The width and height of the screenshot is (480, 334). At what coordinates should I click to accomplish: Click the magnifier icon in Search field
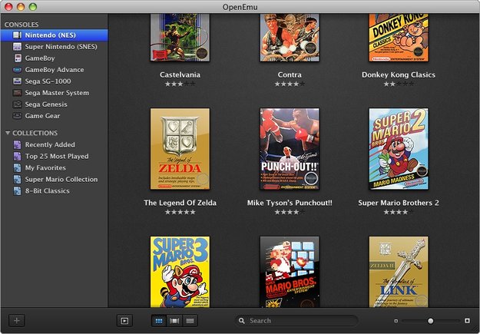pyautogui.click(x=242, y=320)
